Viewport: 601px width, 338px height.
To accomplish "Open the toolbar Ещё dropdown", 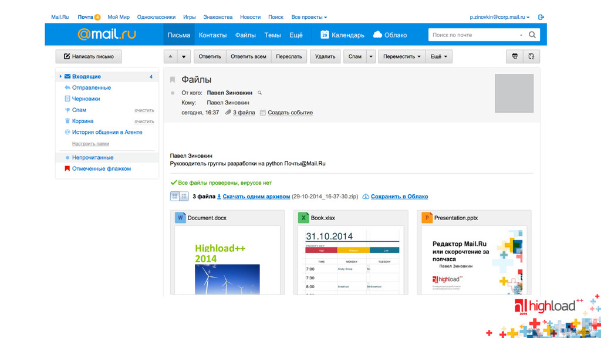I will coord(439,57).
